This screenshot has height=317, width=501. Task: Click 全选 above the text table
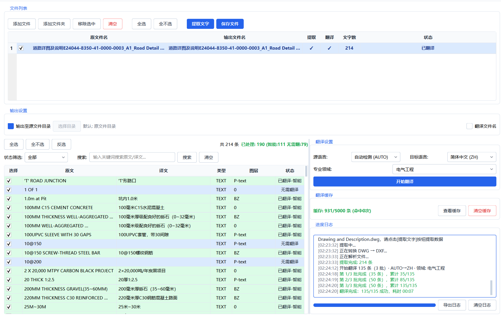pos(14,144)
